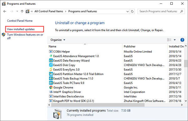This screenshot has height=121, width=188.
Task: Sort by Installed On column
Action: click(x=176, y=47)
